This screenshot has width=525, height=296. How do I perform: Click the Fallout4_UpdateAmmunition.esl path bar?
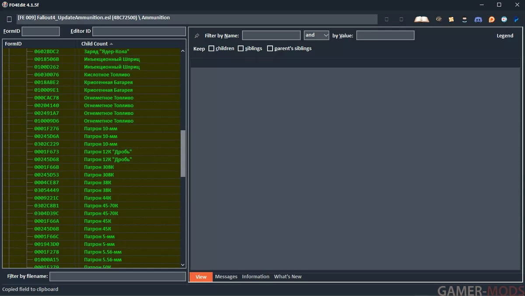coord(197,19)
